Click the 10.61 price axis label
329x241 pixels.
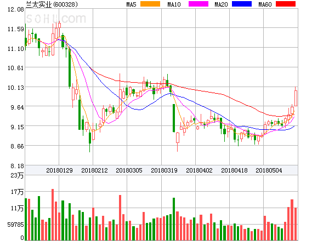[x=16, y=68]
